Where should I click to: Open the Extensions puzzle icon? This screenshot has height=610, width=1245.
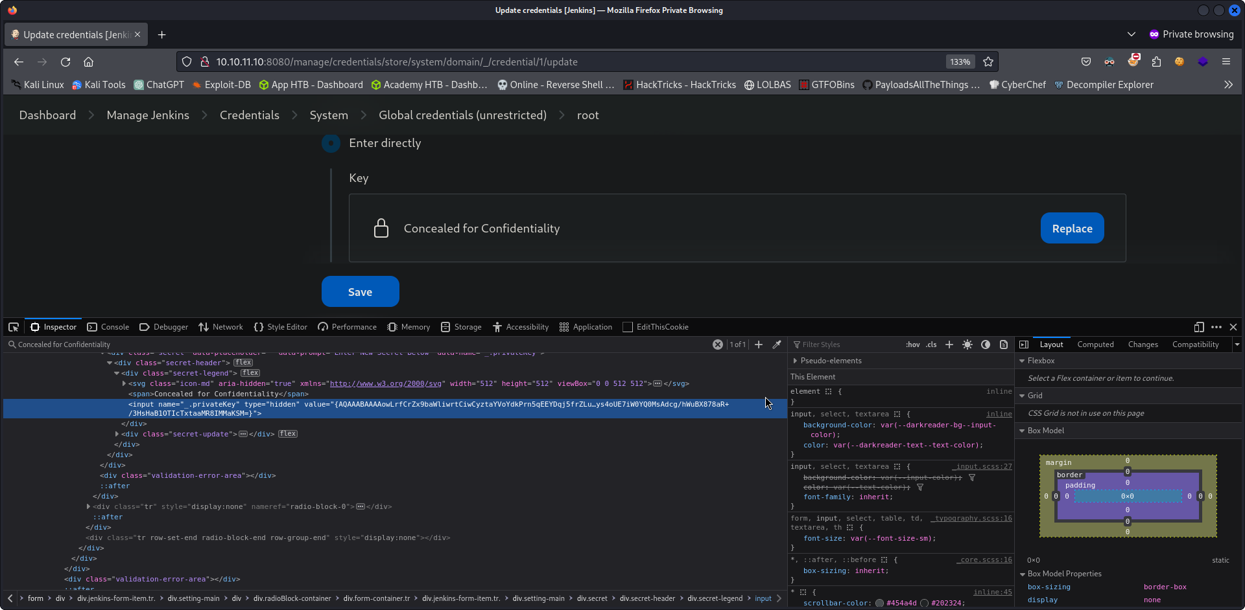pyautogui.click(x=1156, y=62)
